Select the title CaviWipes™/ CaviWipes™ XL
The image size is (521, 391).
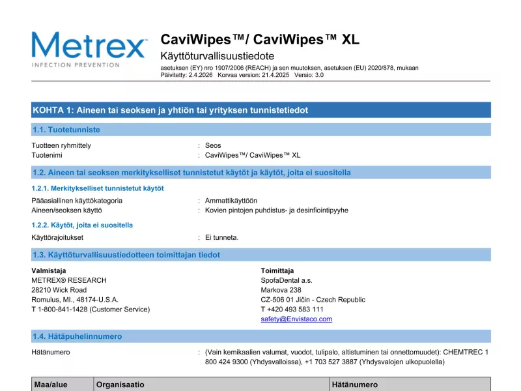pos(260,40)
